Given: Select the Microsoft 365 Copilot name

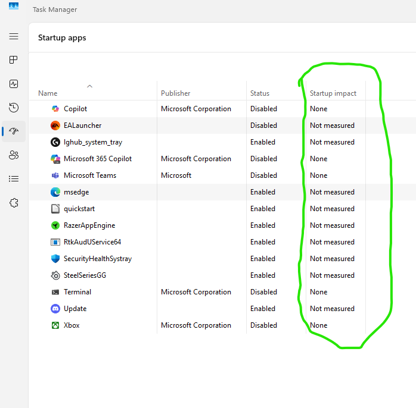Looking at the screenshot, I should pyautogui.click(x=98, y=159).
